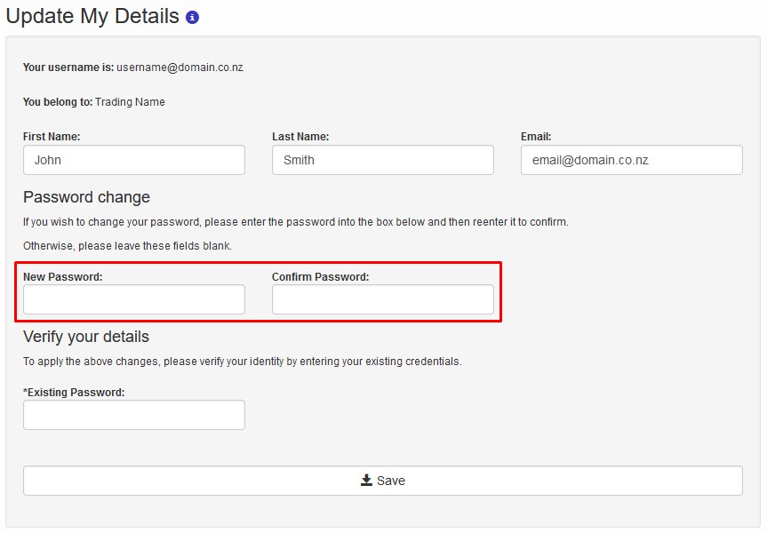The image size is (767, 533).
Task: Click the "Confirm Password:" label
Action: [x=321, y=277]
